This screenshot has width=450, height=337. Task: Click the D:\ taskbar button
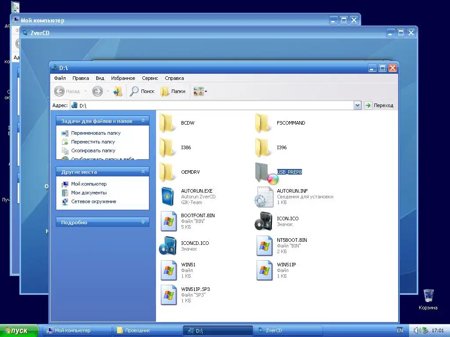tap(218, 331)
